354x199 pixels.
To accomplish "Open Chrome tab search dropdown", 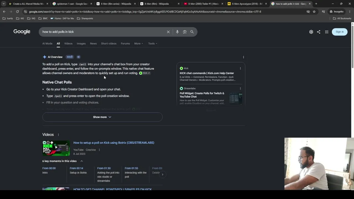I will pos(4,4).
